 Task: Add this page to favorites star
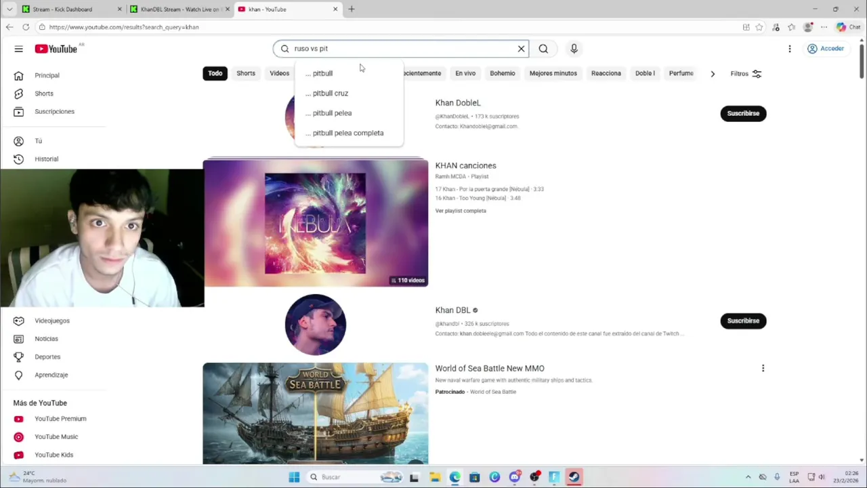(759, 27)
